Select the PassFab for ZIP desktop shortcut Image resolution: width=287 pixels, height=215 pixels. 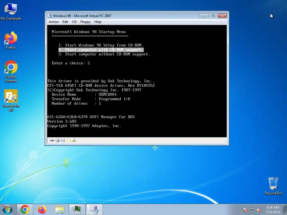click(x=11, y=101)
